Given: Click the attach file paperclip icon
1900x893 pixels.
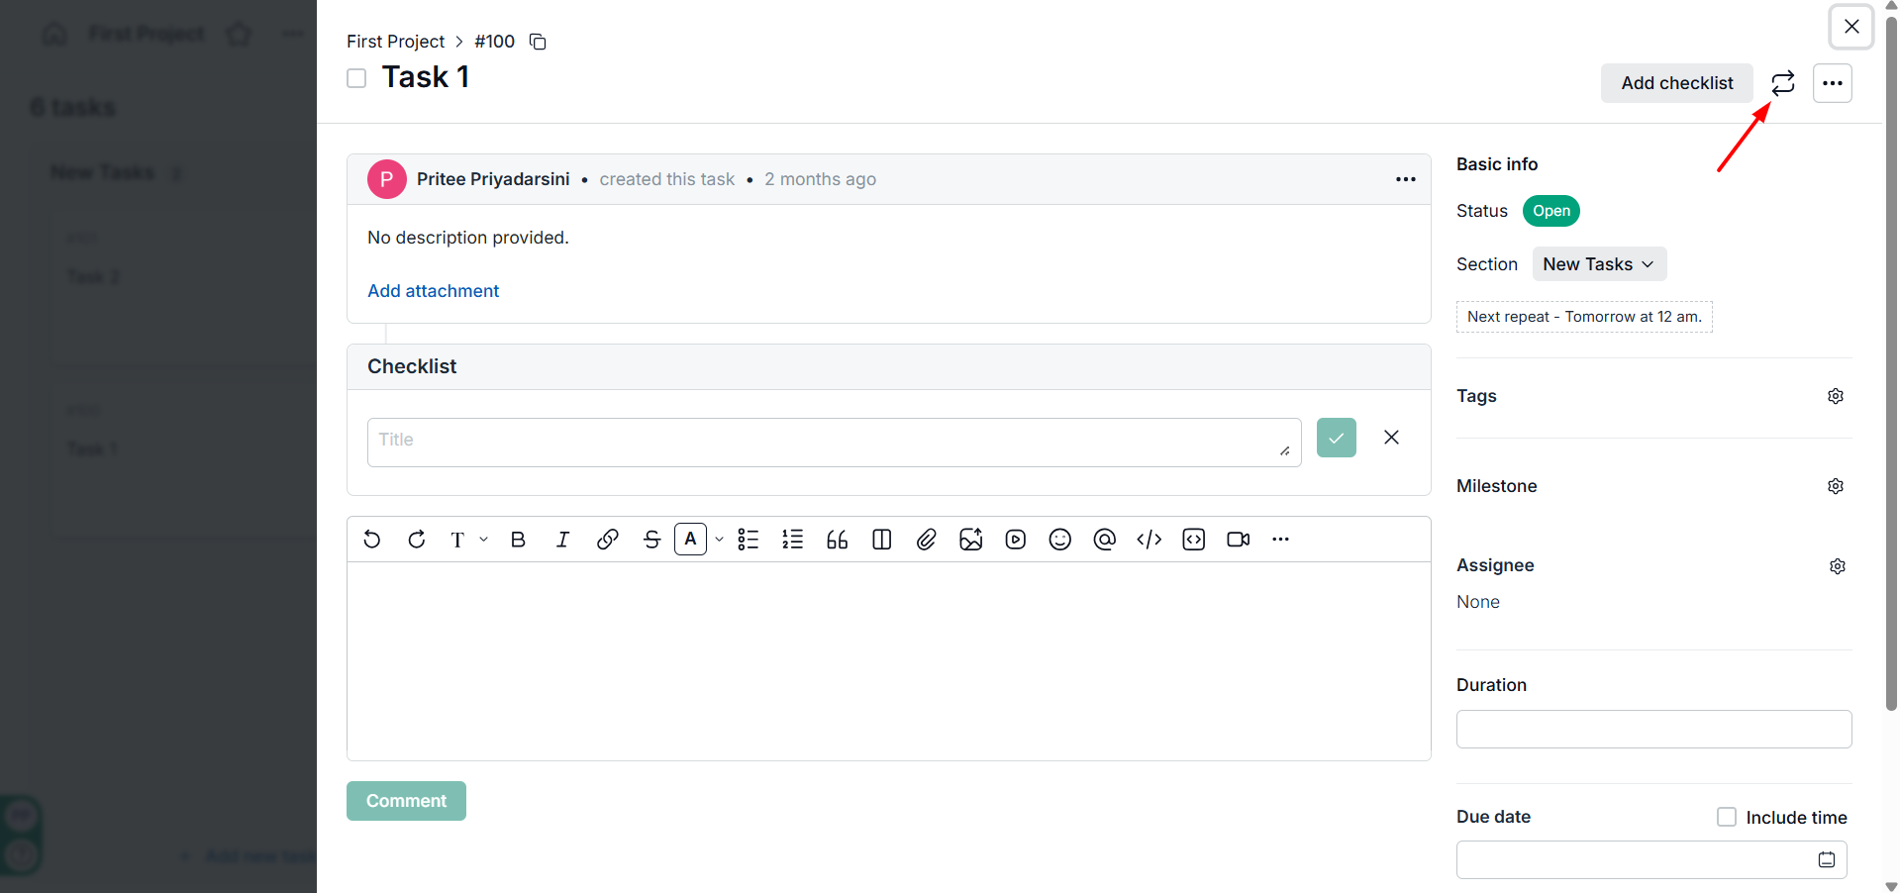Looking at the screenshot, I should point(926,540).
